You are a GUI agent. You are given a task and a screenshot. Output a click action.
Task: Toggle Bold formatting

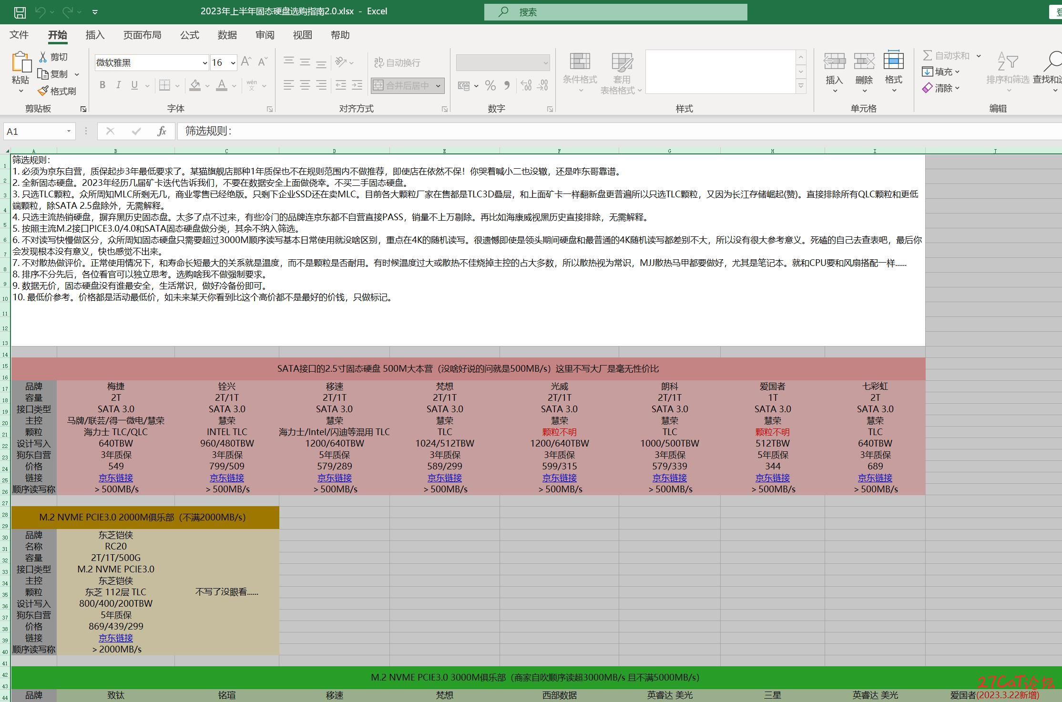click(102, 85)
